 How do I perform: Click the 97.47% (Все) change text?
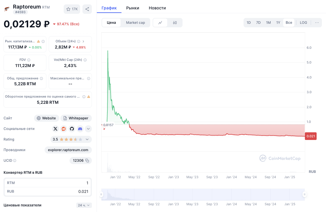tap(68, 24)
